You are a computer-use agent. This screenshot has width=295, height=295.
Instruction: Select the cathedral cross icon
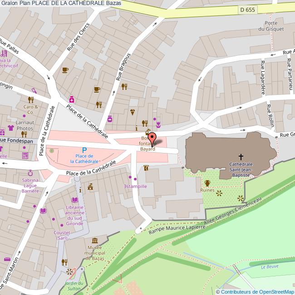click(241, 157)
